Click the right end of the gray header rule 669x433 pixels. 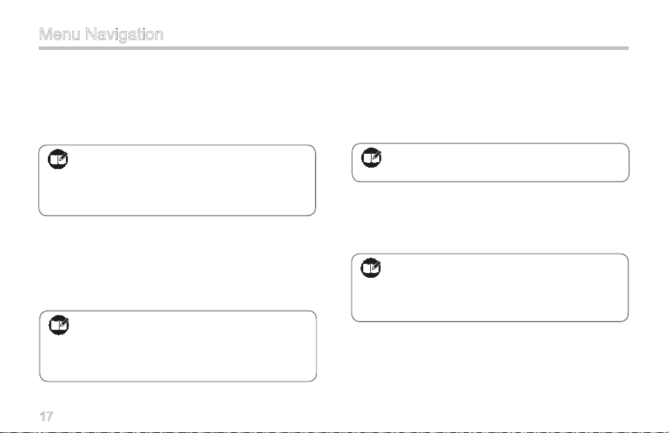626,48
